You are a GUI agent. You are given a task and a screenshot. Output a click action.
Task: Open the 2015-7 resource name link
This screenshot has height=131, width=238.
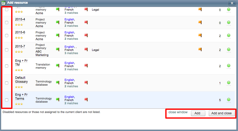[x=20, y=46]
